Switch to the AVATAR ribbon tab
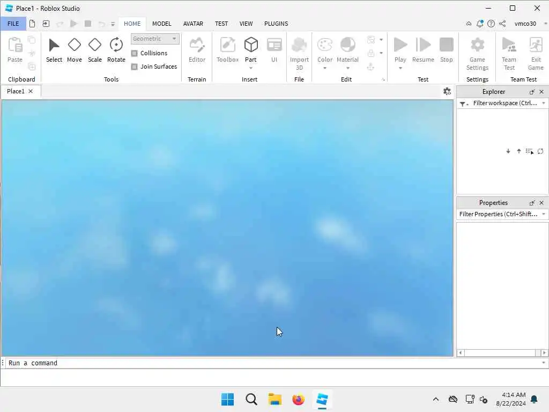The height and width of the screenshot is (412, 549). coord(193,24)
